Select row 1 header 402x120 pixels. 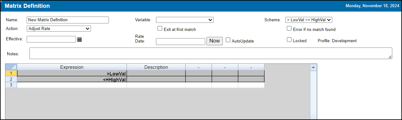point(11,73)
